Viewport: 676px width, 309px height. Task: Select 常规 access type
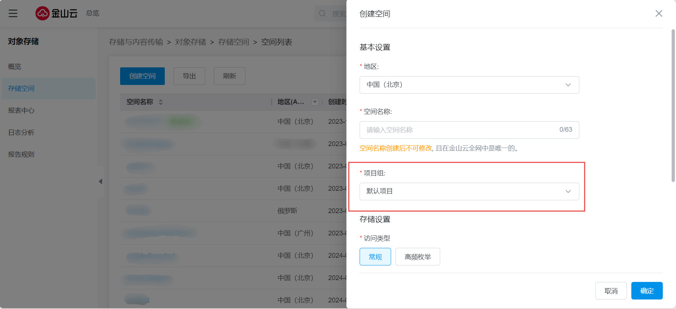pos(375,257)
